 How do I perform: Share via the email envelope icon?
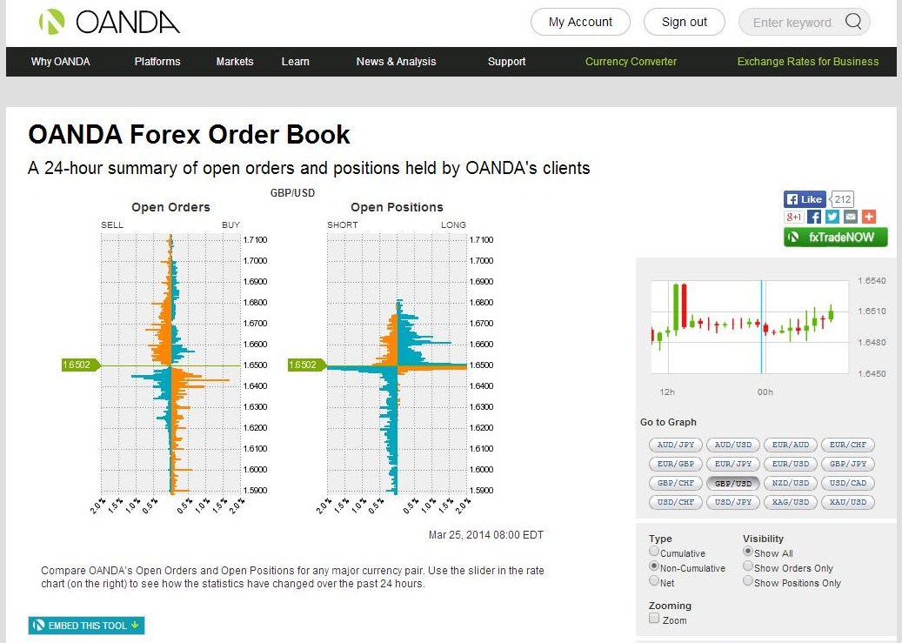(851, 217)
